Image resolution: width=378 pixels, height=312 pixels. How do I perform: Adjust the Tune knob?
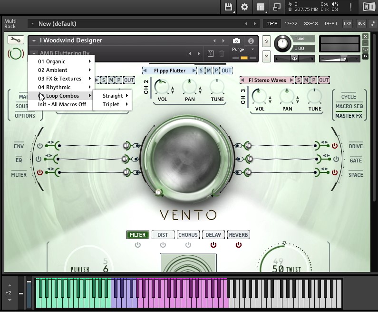pos(282,44)
